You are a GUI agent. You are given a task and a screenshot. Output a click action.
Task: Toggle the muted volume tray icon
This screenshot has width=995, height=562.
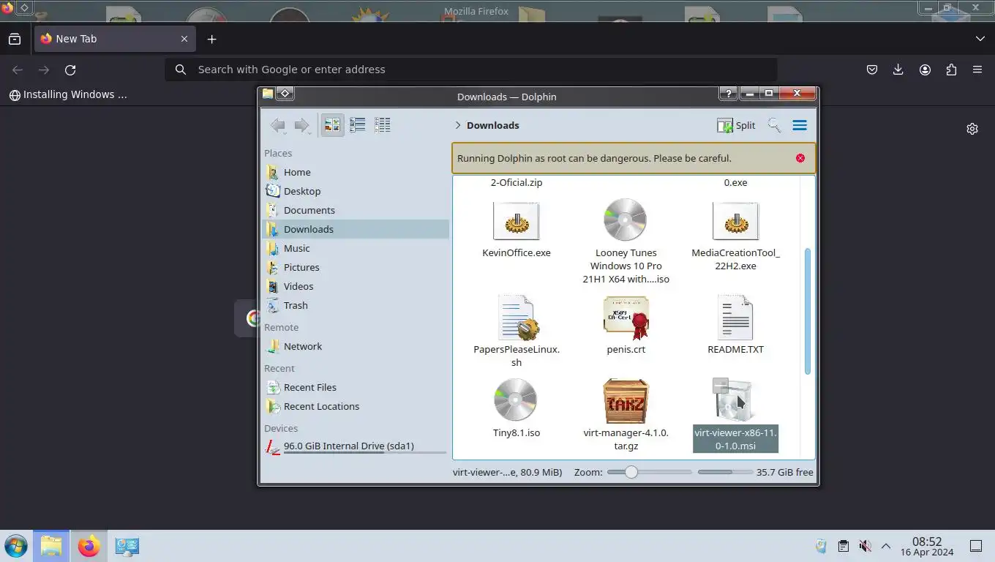click(865, 546)
